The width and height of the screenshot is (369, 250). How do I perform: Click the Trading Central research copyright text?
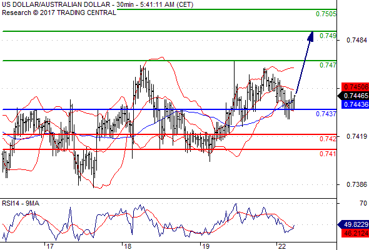(59, 12)
